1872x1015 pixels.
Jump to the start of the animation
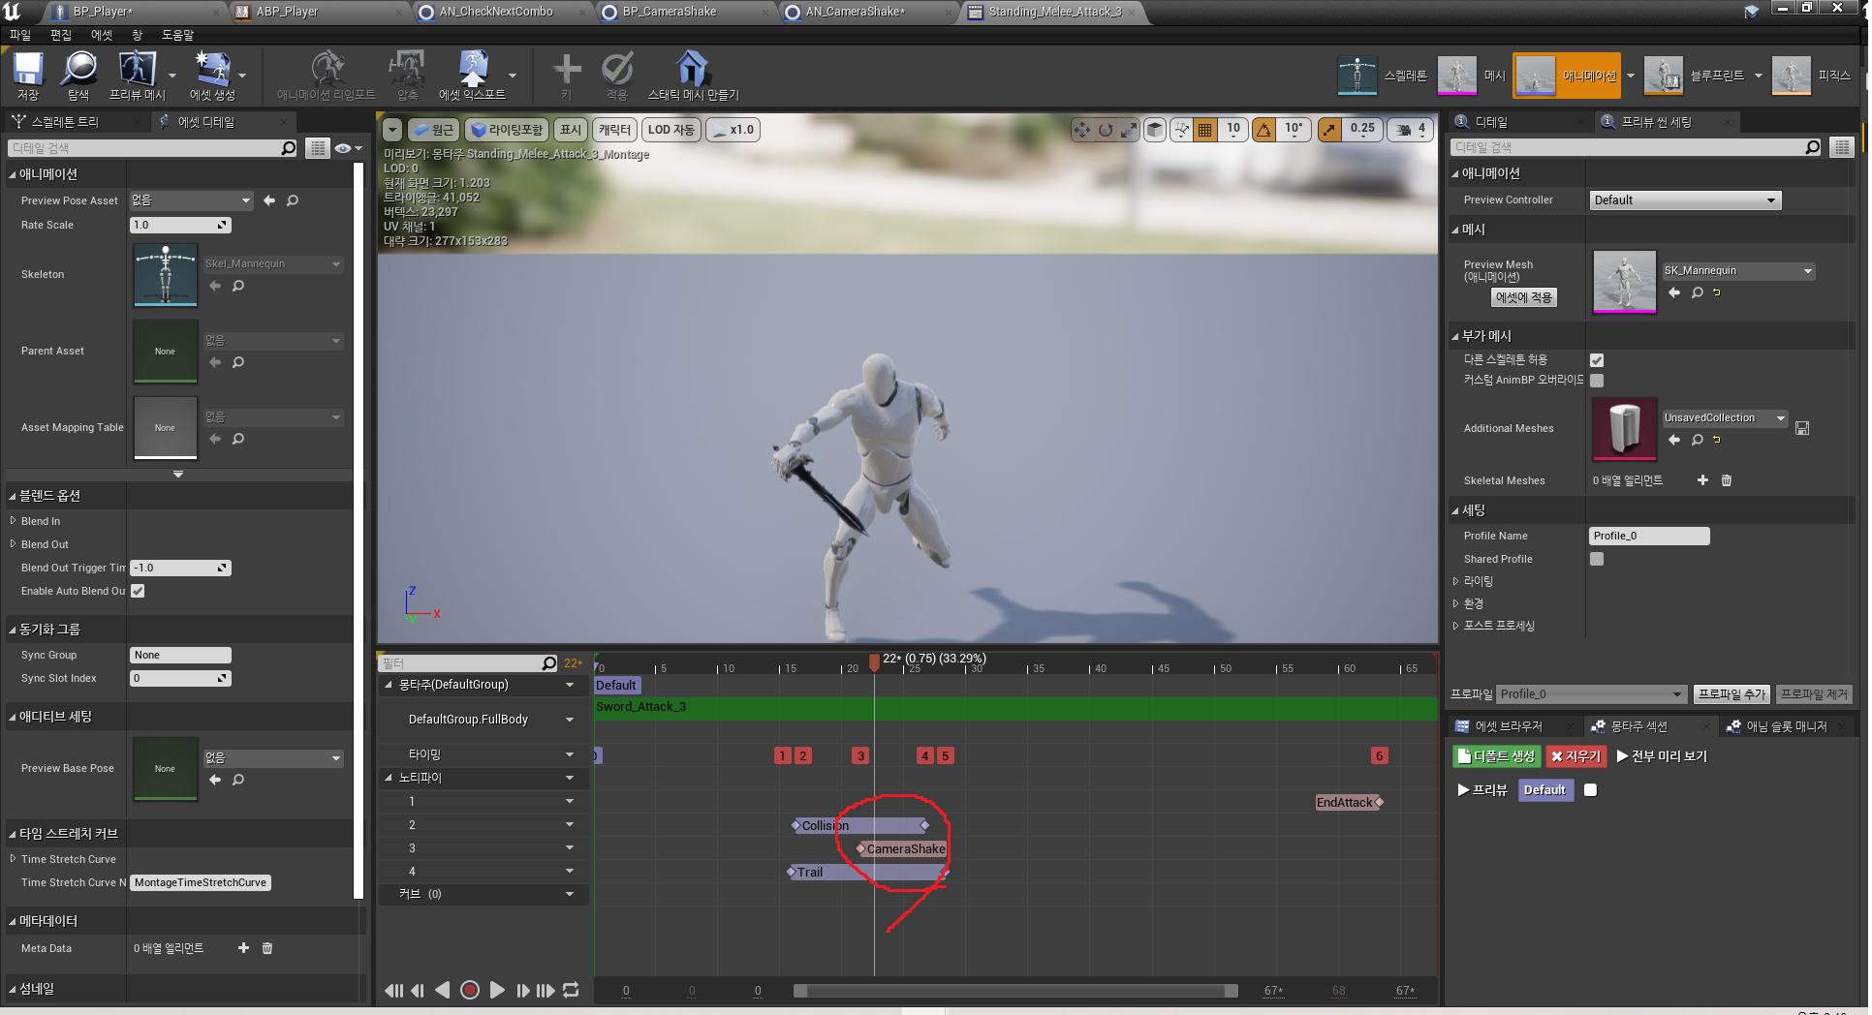click(393, 990)
